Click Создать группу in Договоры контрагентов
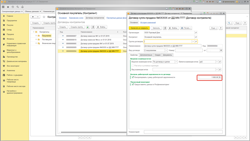The height and width of the screenshot is (141, 250). tap(77, 27)
